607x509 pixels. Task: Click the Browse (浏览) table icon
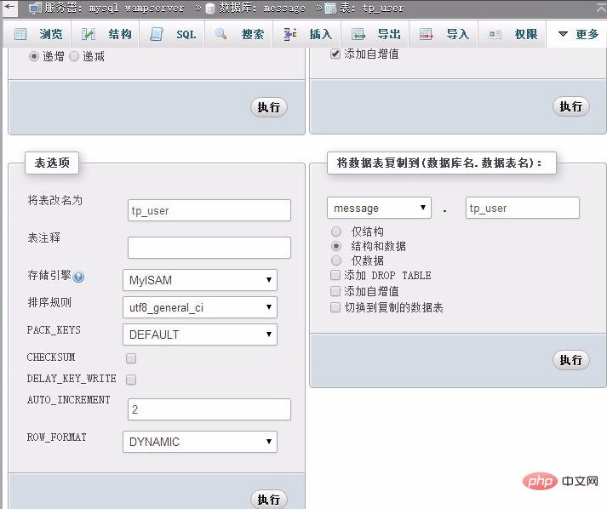click(x=20, y=35)
